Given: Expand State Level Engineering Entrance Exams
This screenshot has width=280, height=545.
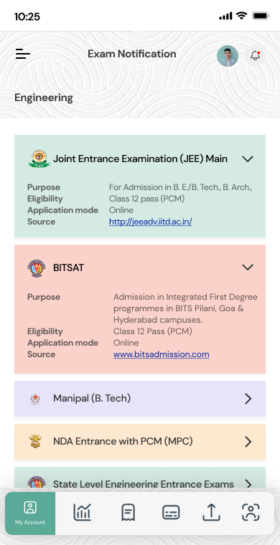Looking at the screenshot, I should [x=140, y=481].
